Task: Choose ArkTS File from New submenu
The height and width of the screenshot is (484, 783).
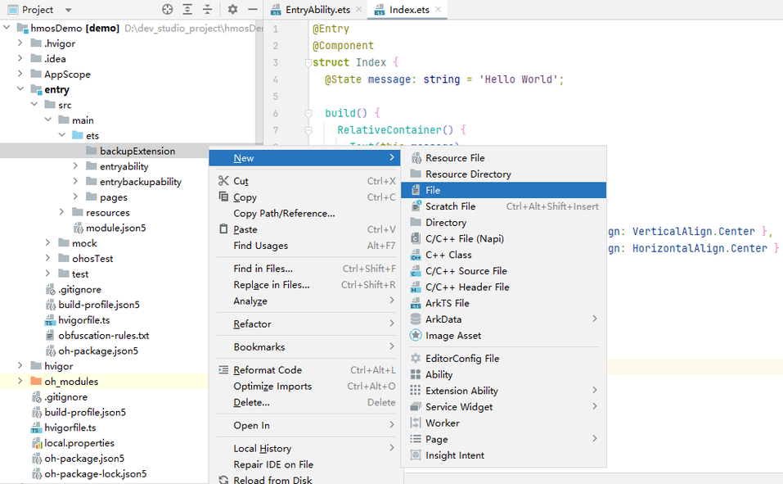Action: 447,303
